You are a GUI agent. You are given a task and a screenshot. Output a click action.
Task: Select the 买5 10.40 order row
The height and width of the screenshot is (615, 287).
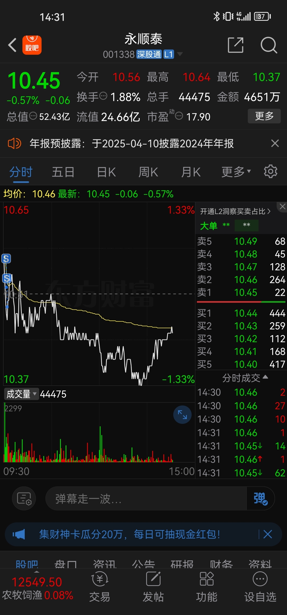241,364
